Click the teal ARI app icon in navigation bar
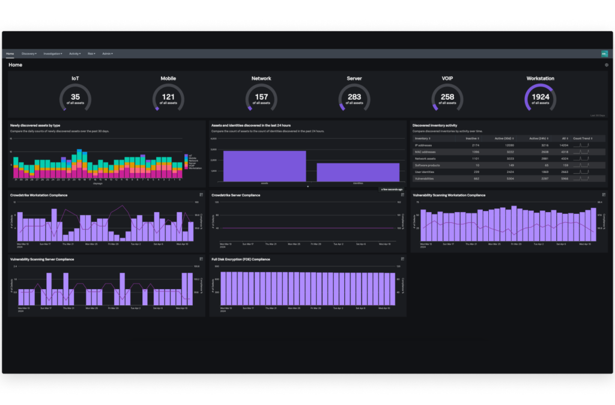 click(x=605, y=53)
